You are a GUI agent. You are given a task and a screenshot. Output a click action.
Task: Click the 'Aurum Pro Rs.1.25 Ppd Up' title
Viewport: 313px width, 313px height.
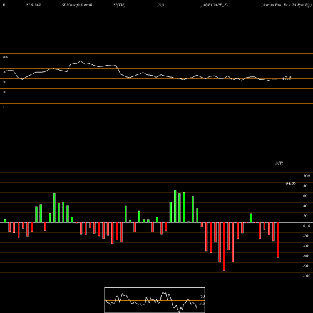[x=287, y=5]
